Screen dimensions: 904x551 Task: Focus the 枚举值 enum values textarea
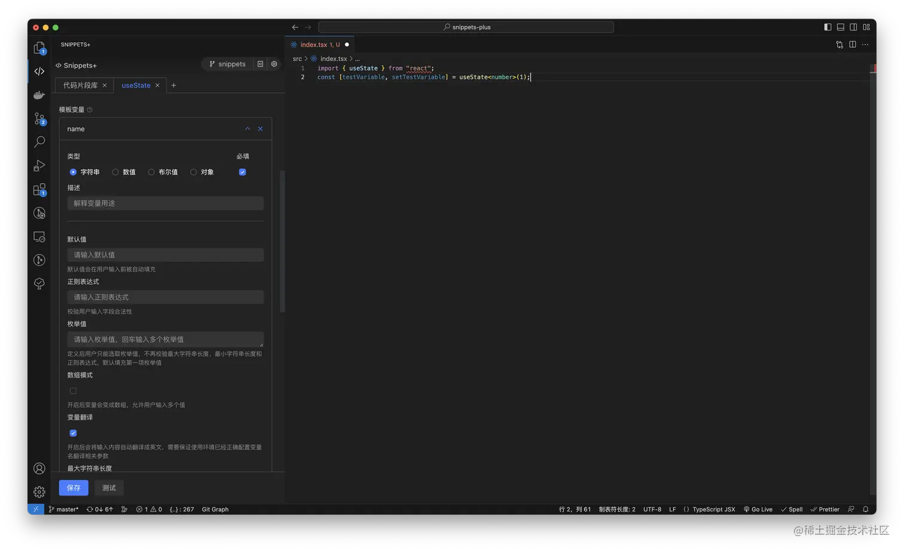166,339
